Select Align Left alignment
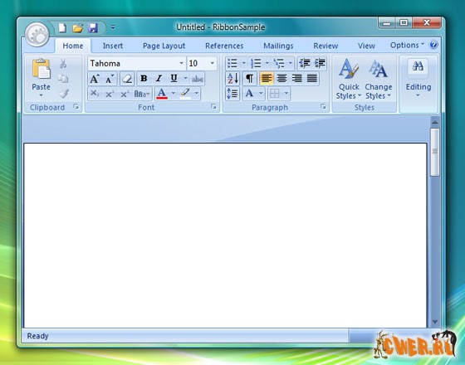The image size is (465, 365). point(267,79)
